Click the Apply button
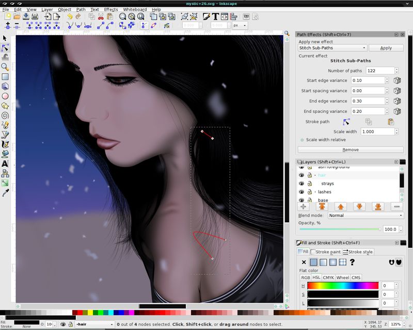Screen dimensions: 413x330 (386, 48)
